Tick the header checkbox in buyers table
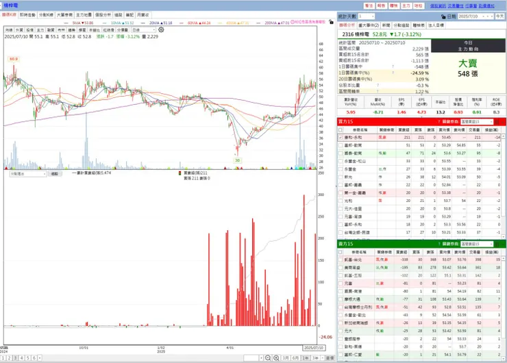 click(340, 130)
